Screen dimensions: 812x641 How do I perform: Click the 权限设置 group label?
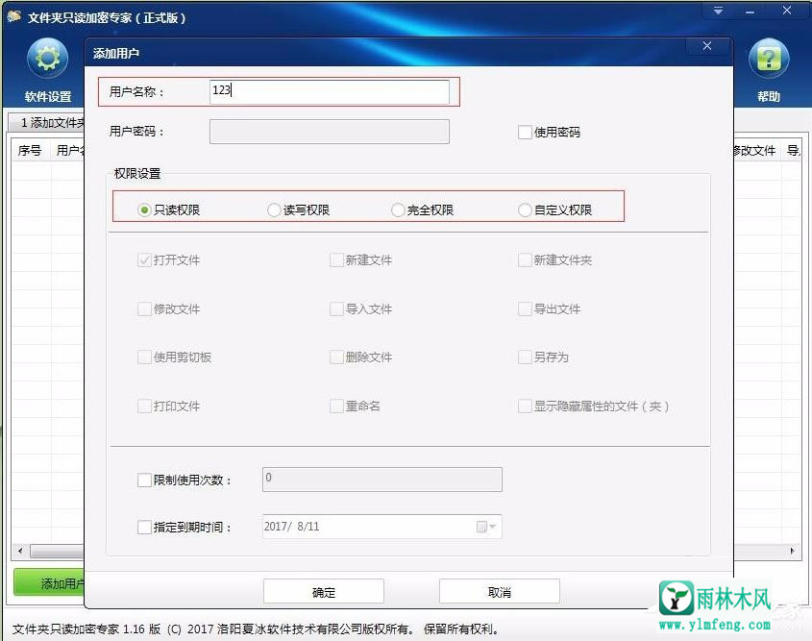(137, 174)
